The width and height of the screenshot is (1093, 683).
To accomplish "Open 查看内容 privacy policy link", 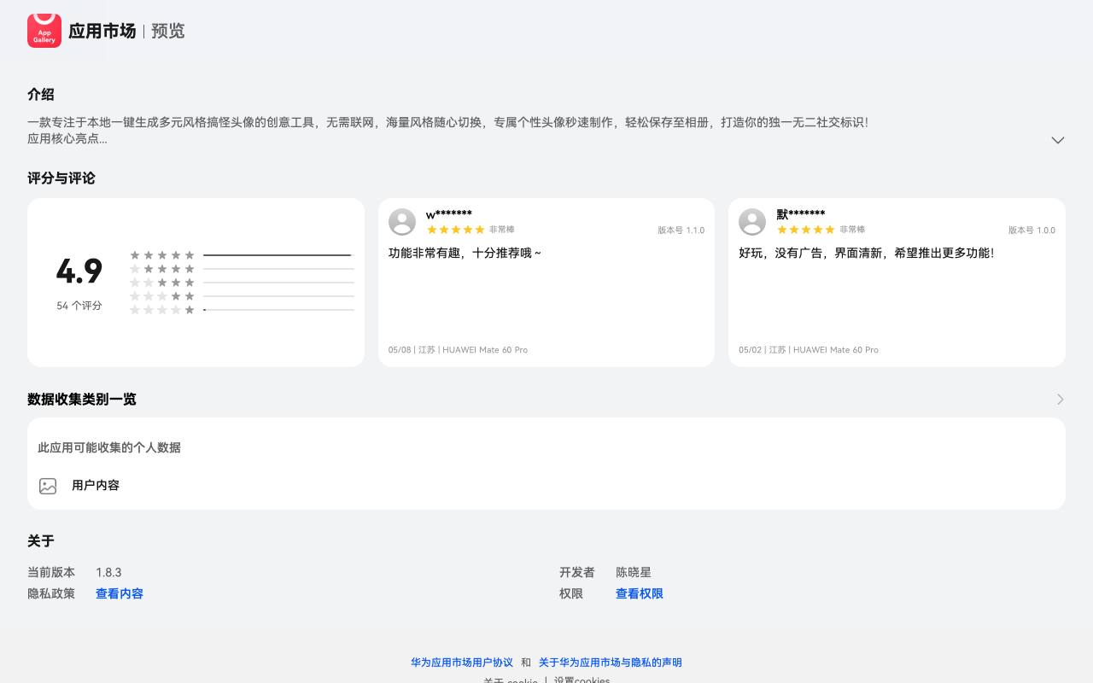I will pyautogui.click(x=120, y=593).
